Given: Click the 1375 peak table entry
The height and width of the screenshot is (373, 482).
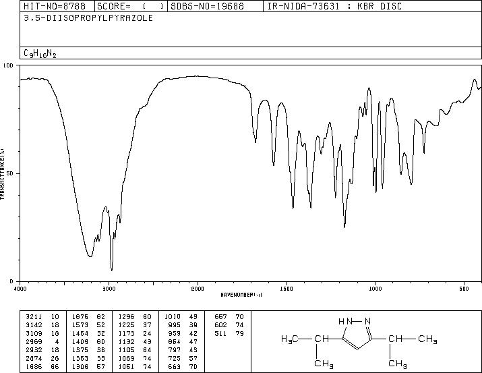Looking at the screenshot, I should pos(88,350).
